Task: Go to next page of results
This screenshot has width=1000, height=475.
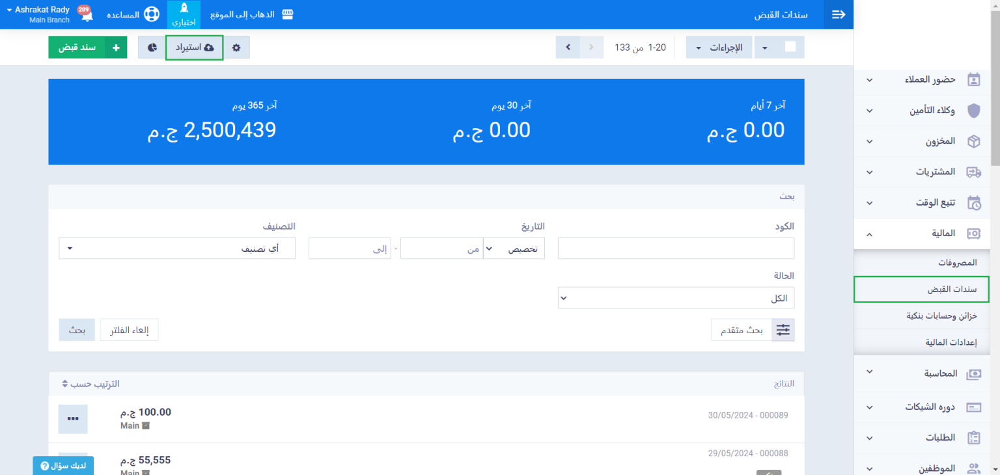Action: point(568,47)
